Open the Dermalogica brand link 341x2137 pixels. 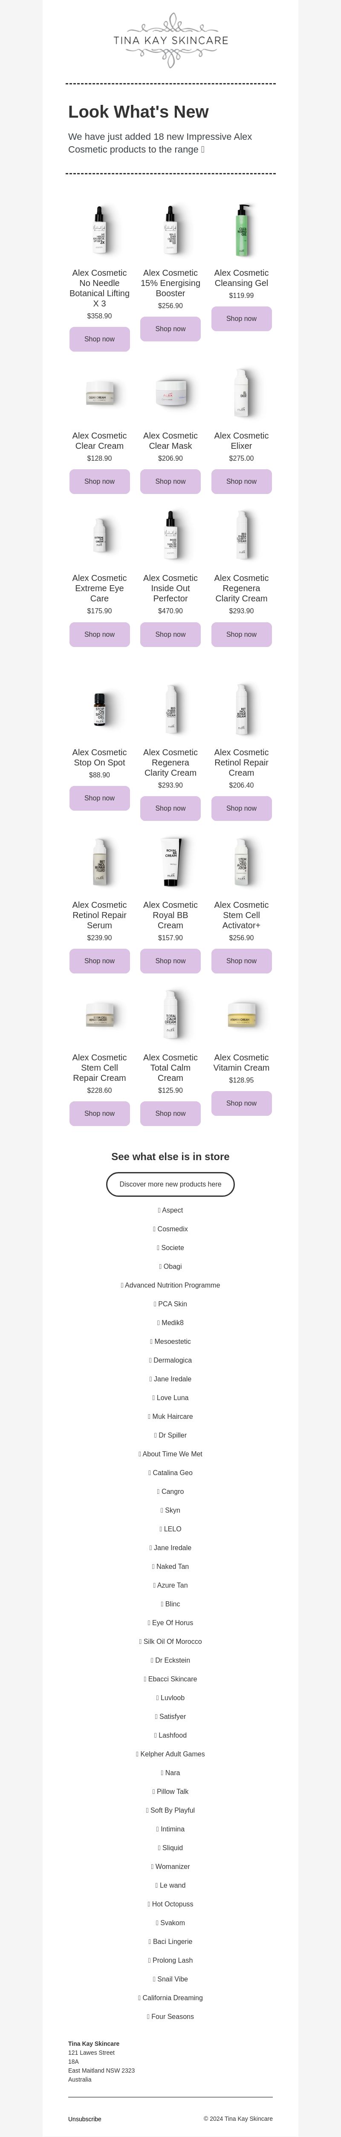coord(170,1360)
